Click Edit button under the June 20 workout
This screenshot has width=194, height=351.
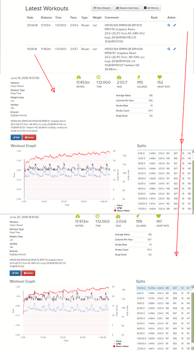[15, 273]
